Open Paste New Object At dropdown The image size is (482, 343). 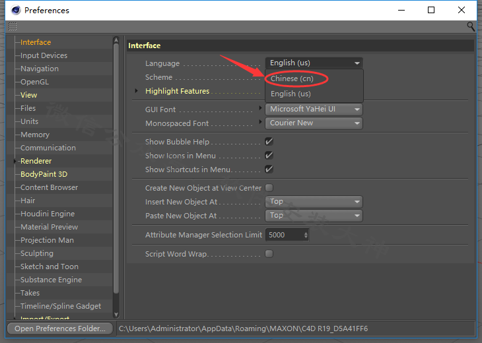(x=314, y=215)
